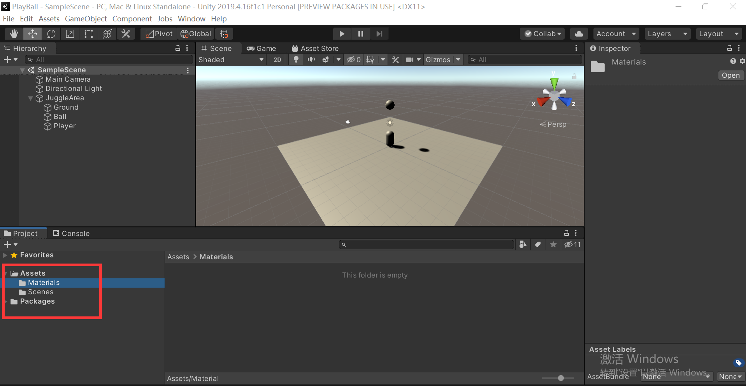Click the Asset Labels tag icon
This screenshot has width=746, height=386.
click(738, 363)
